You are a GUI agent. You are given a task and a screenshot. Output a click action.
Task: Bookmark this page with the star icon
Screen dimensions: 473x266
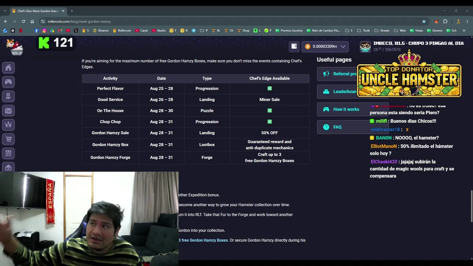[424, 21]
